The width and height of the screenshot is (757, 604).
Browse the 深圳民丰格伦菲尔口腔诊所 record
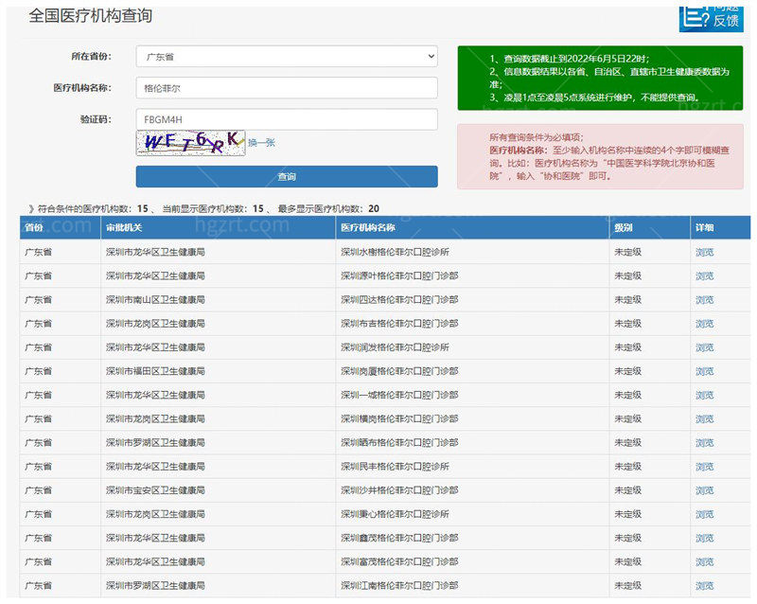pyautogui.click(x=706, y=466)
